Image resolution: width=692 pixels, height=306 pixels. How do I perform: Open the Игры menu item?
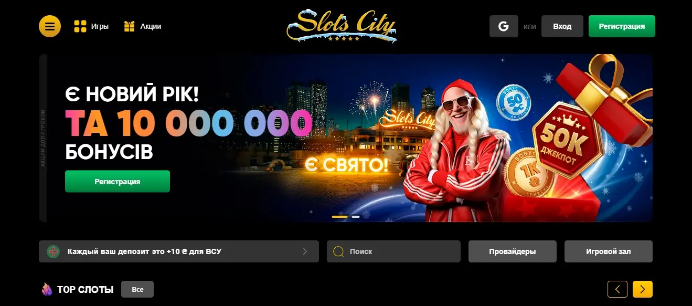[x=100, y=26]
